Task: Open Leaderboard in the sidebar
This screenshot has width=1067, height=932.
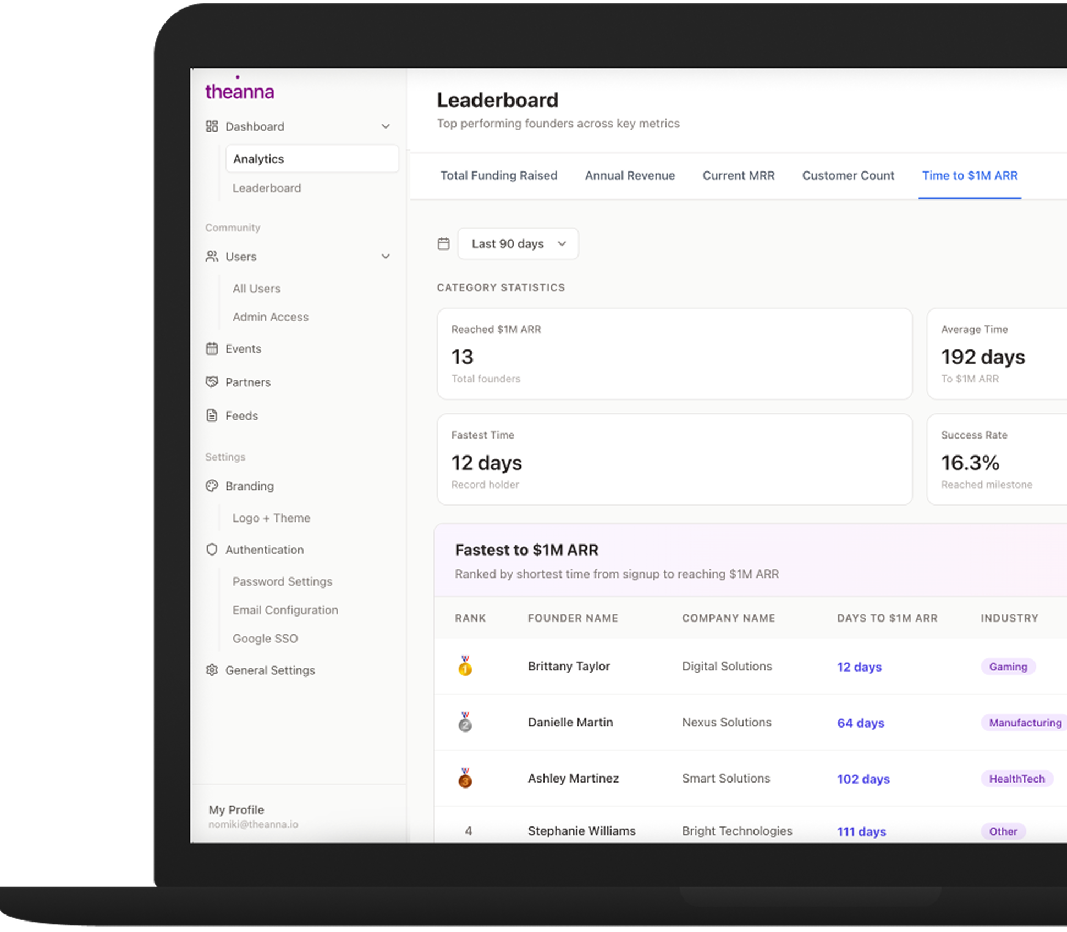Action: (x=267, y=188)
